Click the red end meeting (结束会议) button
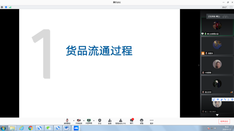 point(224,121)
